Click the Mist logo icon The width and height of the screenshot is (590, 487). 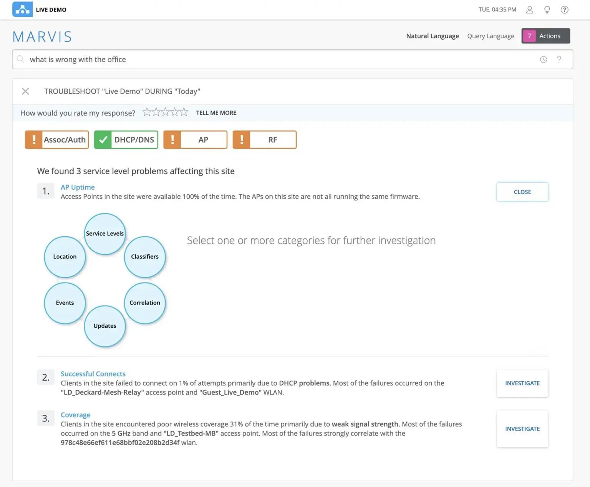[x=22, y=10]
